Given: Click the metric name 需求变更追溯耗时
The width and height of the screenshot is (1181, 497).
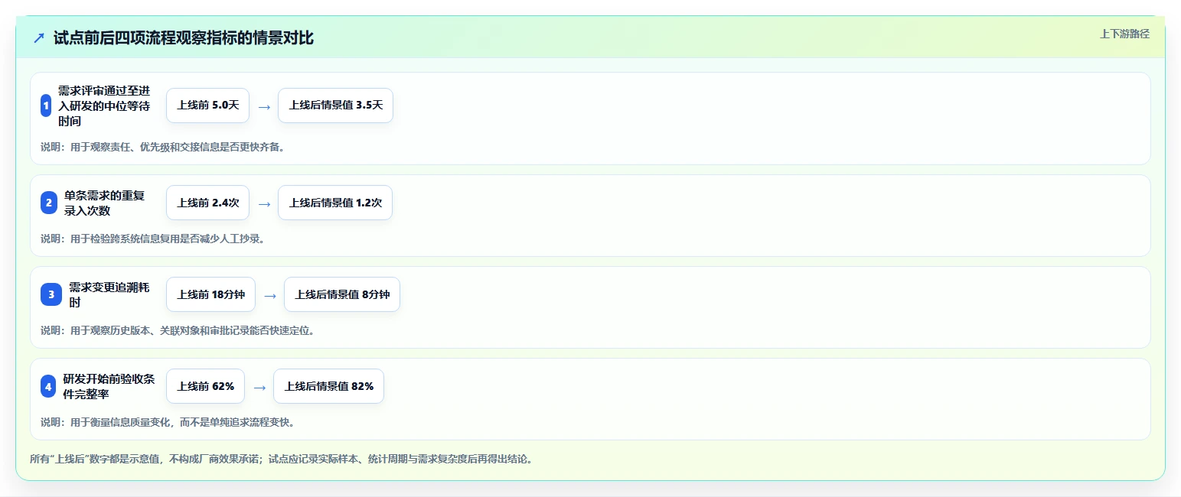Looking at the screenshot, I should point(109,294).
